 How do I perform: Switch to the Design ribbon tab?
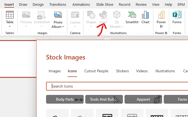pos(38,5)
